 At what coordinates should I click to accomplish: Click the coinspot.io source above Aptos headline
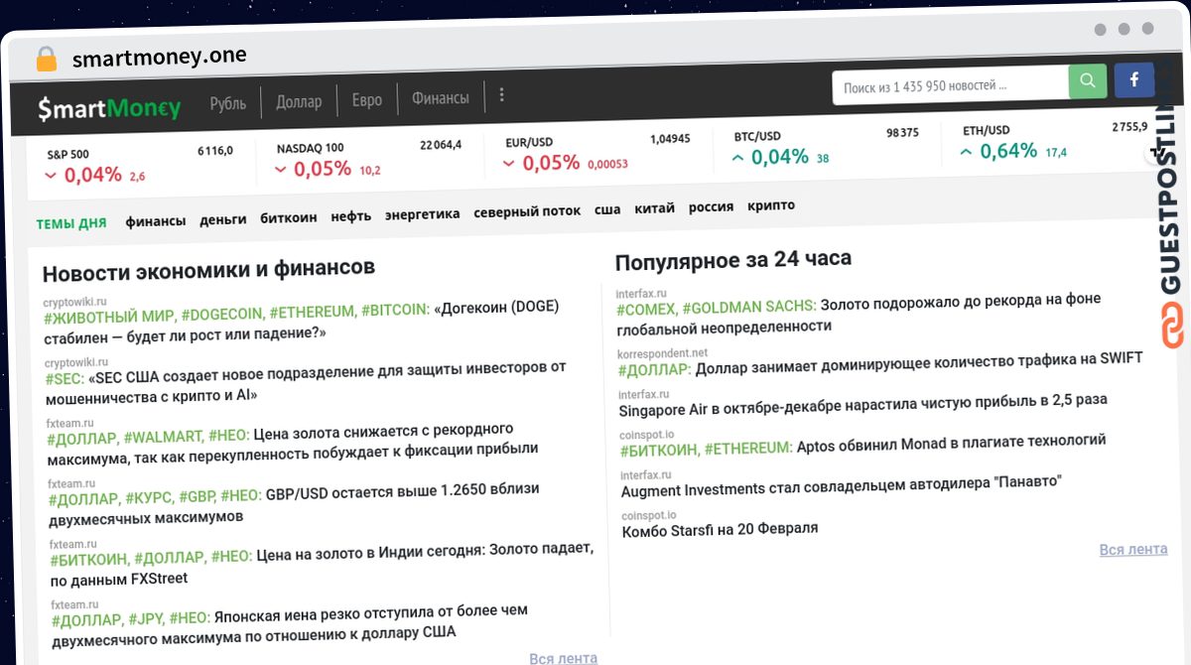pyautogui.click(x=648, y=435)
